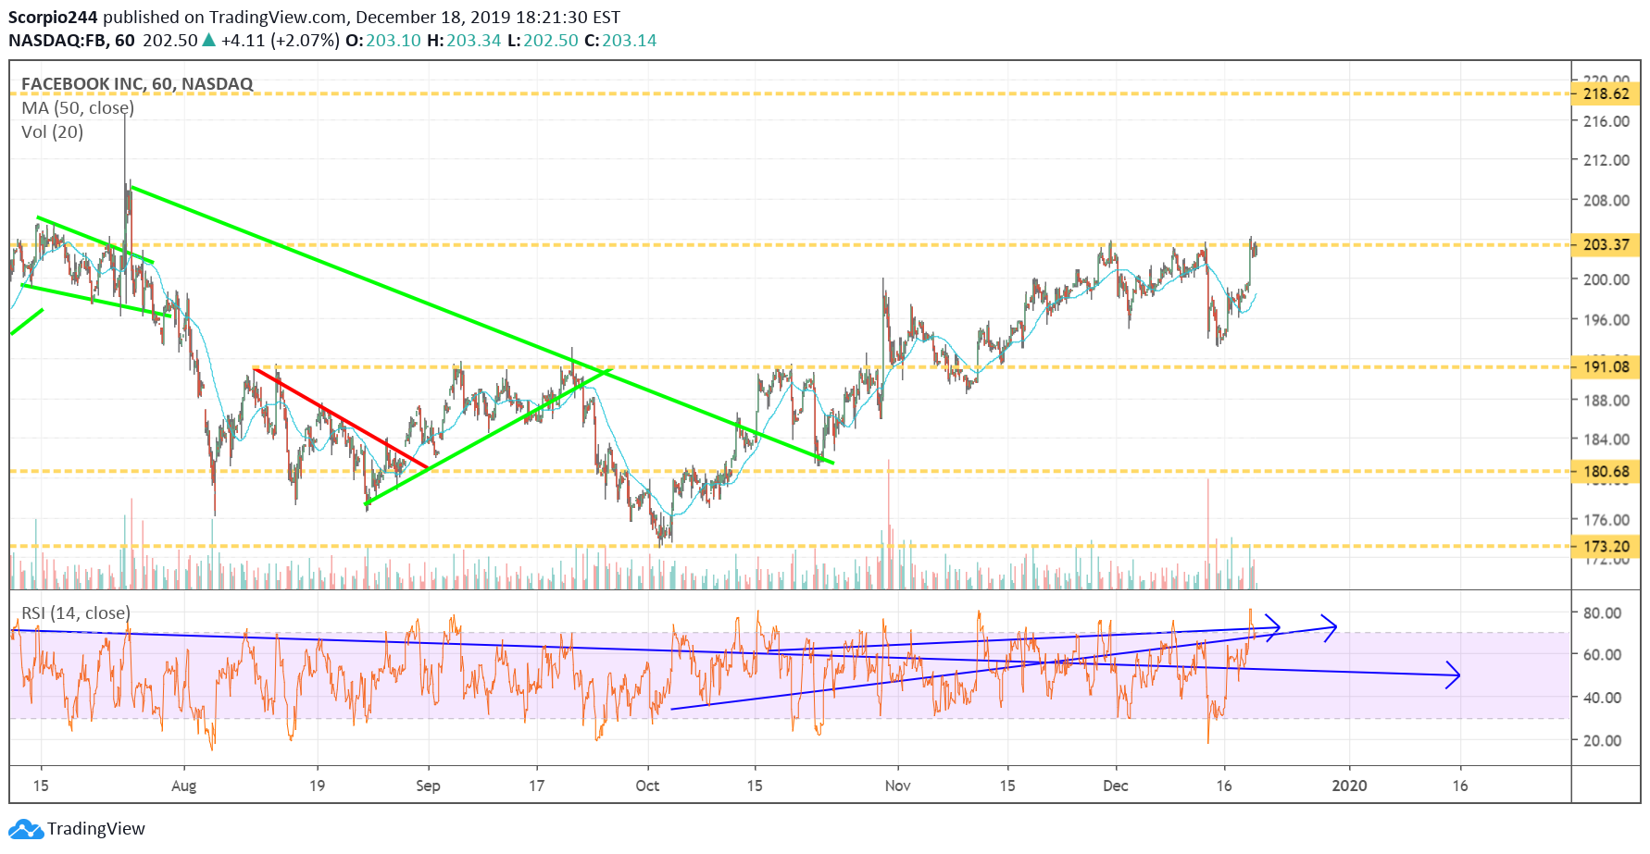Click the RSI 20.00 axis label
This screenshot has height=854, width=1650.
click(x=1603, y=740)
